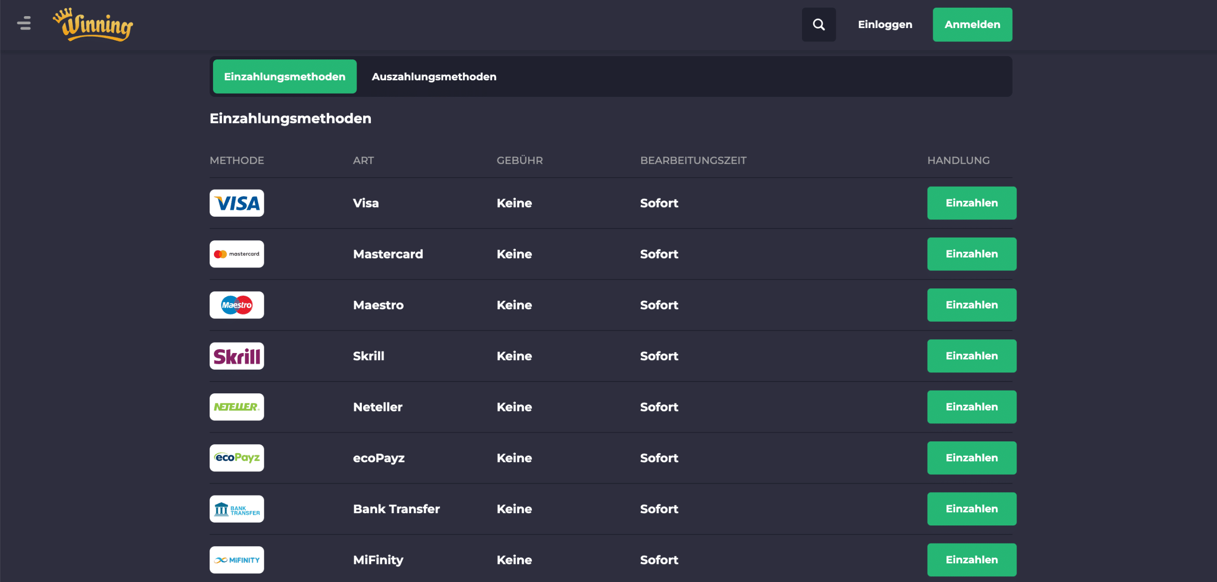Image resolution: width=1217 pixels, height=582 pixels.
Task: Click the GEBÜHR column header
Action: (x=520, y=161)
